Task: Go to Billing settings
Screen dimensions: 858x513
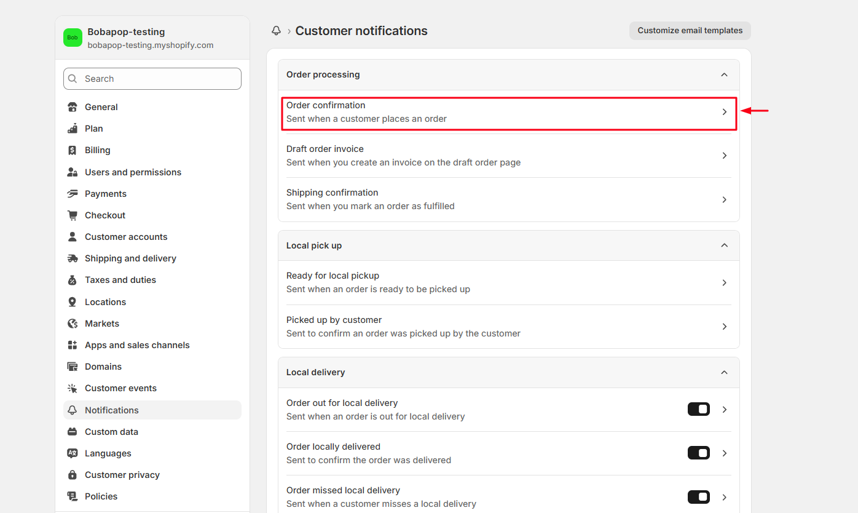Action: 152,150
